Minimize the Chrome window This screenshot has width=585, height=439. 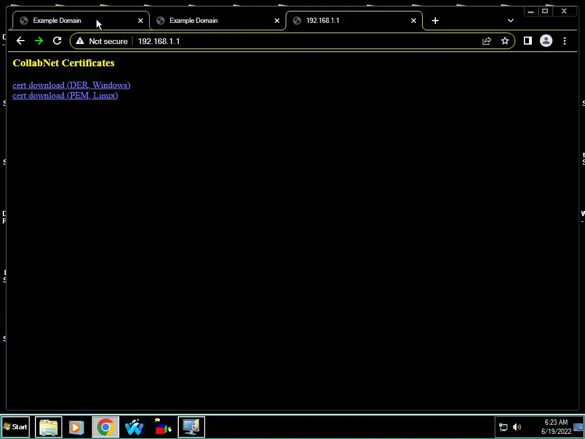click(x=531, y=11)
